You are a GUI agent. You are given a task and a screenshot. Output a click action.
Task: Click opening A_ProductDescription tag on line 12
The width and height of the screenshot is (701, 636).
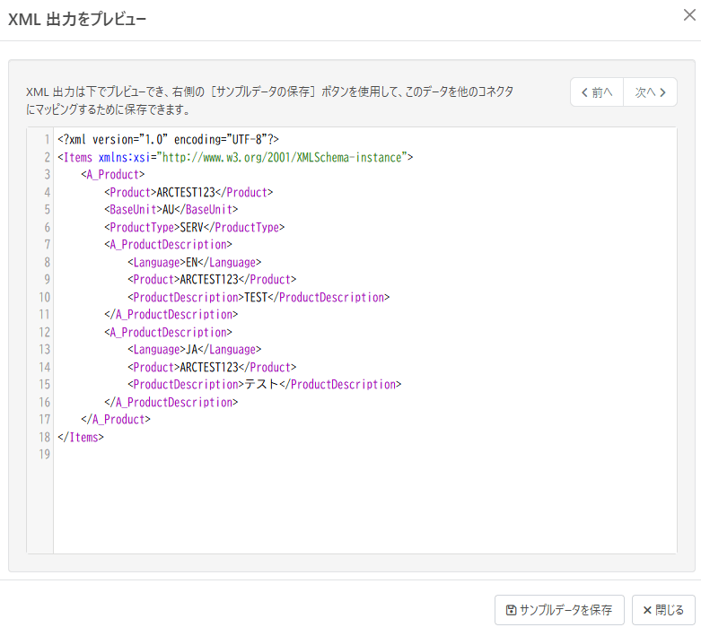point(168,332)
